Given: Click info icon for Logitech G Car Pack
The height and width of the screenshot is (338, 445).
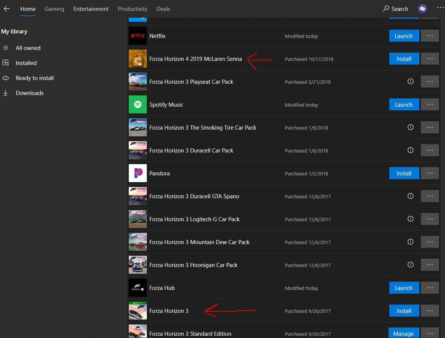Looking at the screenshot, I should click(410, 219).
